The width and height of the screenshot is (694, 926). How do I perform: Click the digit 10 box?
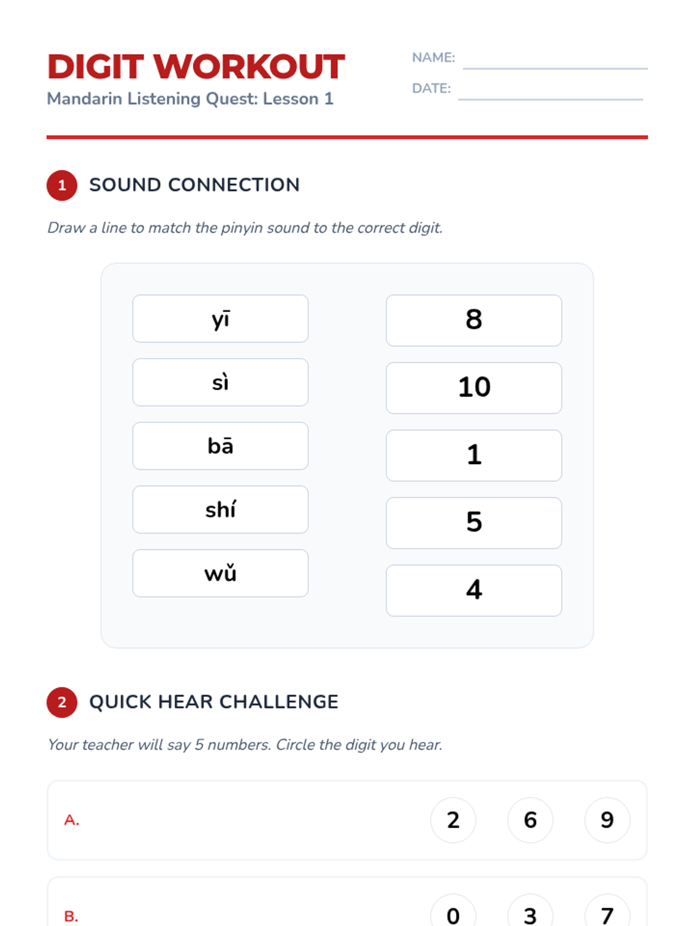click(x=474, y=388)
